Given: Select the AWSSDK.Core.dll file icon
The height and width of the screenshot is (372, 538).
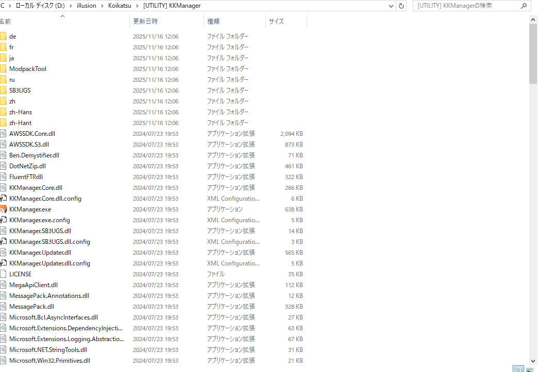Looking at the screenshot, I should click(x=3, y=134).
